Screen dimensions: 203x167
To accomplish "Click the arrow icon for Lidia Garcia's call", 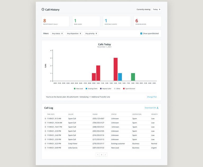I will 45,148.
